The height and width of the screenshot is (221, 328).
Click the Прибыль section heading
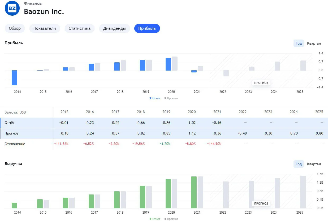[14, 43]
